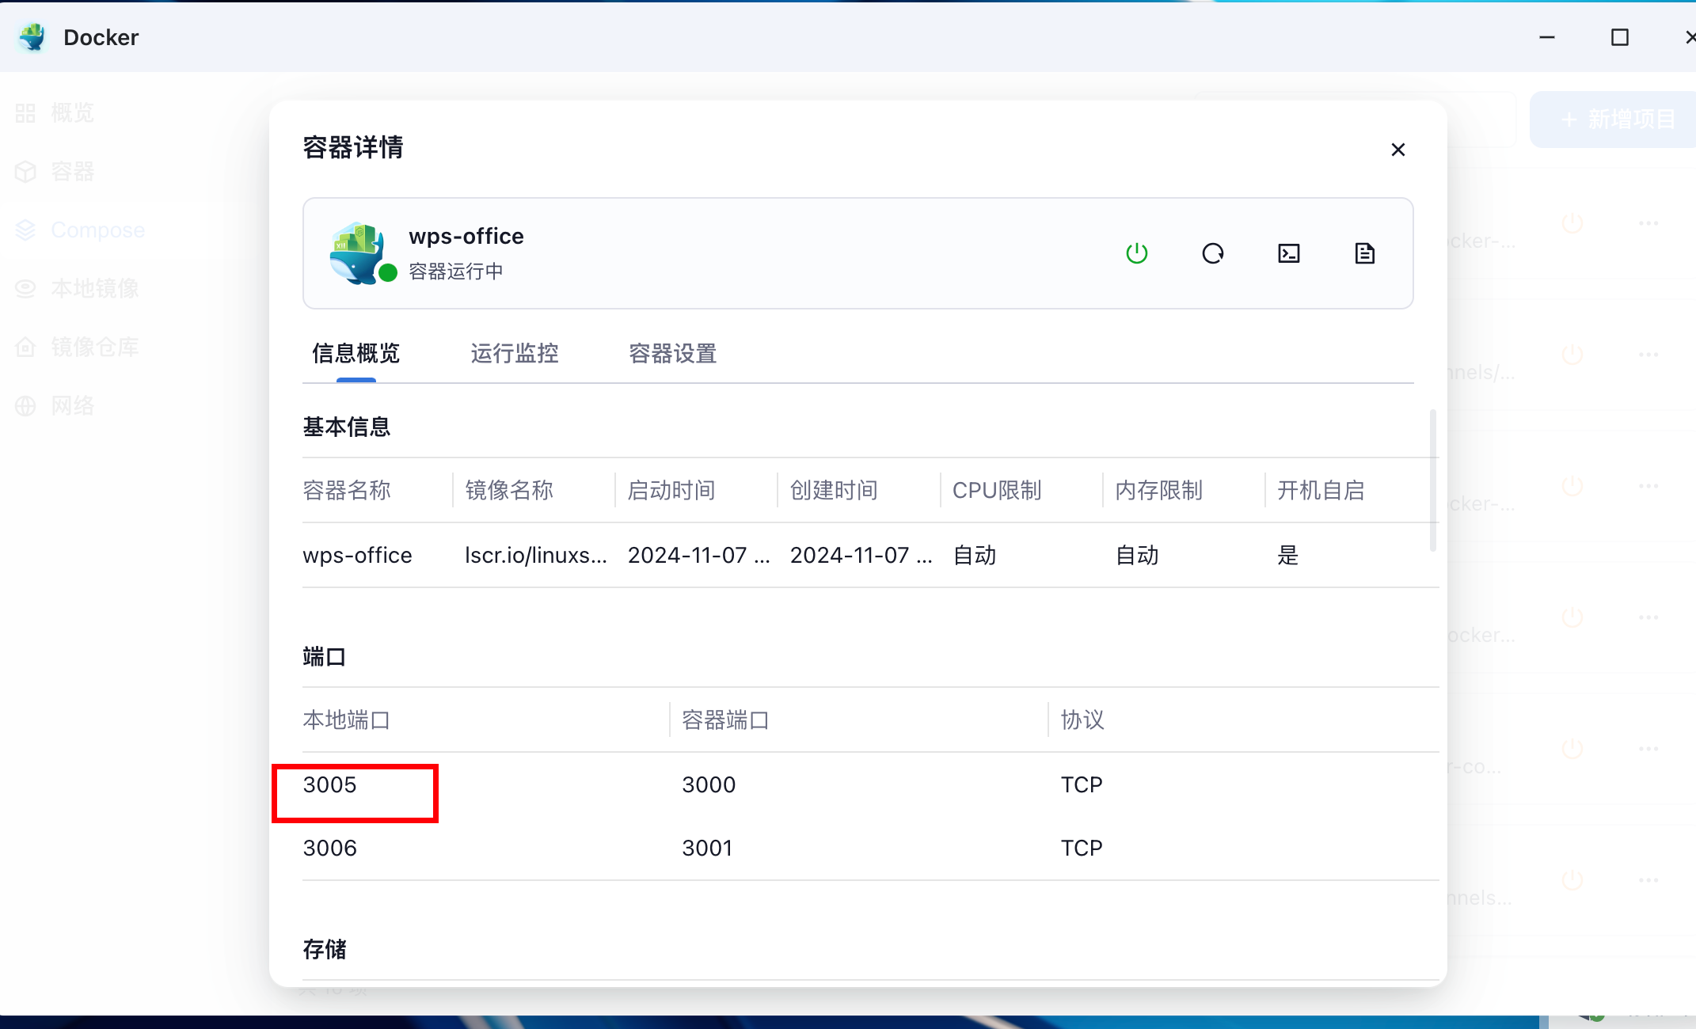Viewport: 1696px width, 1029px height.
Task: Minimize the Docker window
Action: 1547,37
